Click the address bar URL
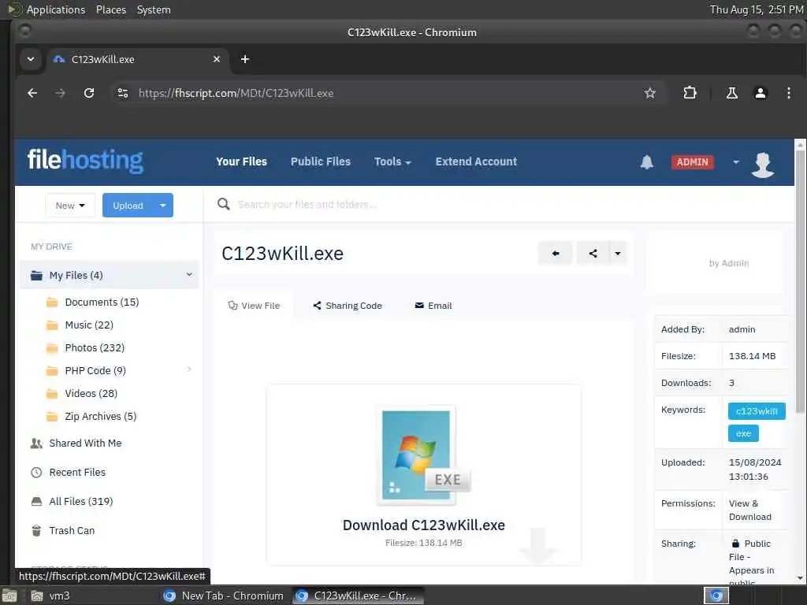Viewport: 807px width, 605px height. click(236, 93)
